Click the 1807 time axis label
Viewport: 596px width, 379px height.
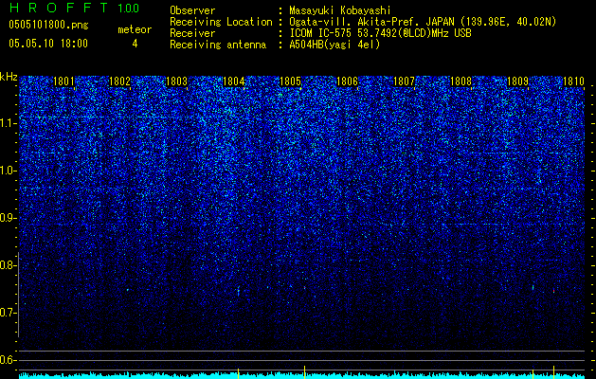[404, 81]
